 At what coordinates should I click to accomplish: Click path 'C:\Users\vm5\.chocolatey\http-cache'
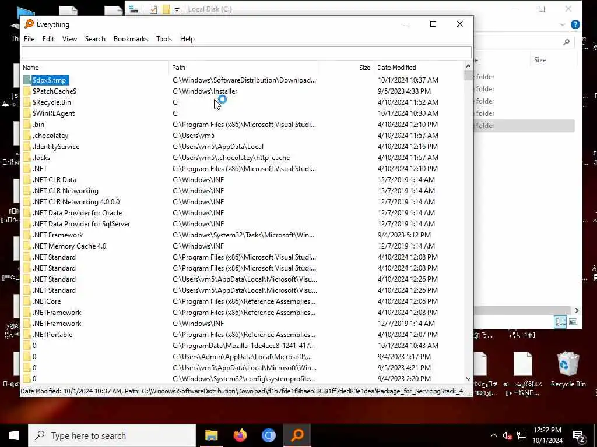(231, 157)
